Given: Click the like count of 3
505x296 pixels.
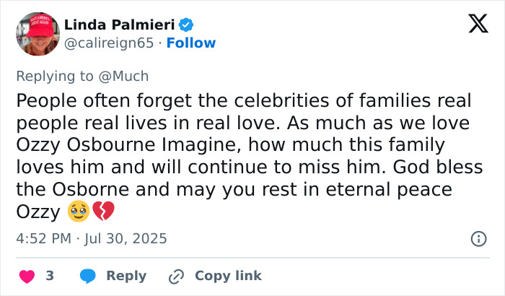Looking at the screenshot, I should (x=50, y=276).
